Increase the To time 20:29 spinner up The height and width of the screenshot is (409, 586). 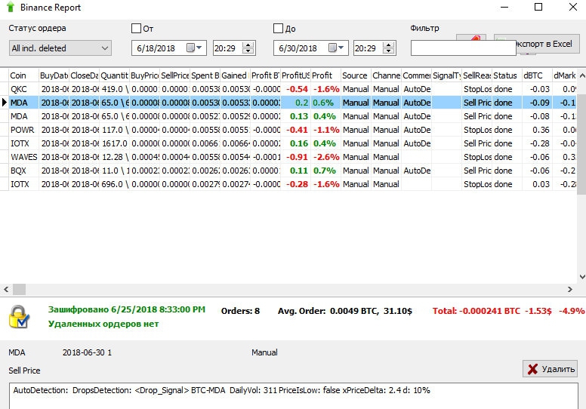point(389,45)
